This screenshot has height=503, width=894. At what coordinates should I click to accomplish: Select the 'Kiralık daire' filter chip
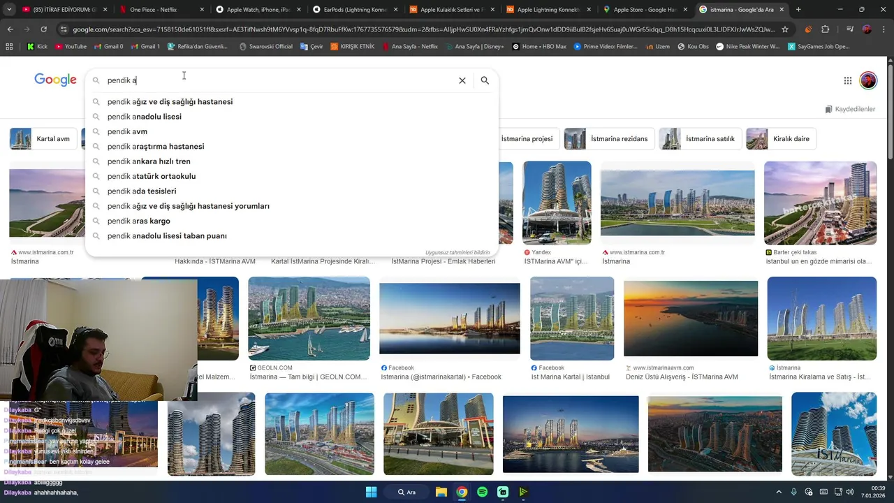(782, 139)
